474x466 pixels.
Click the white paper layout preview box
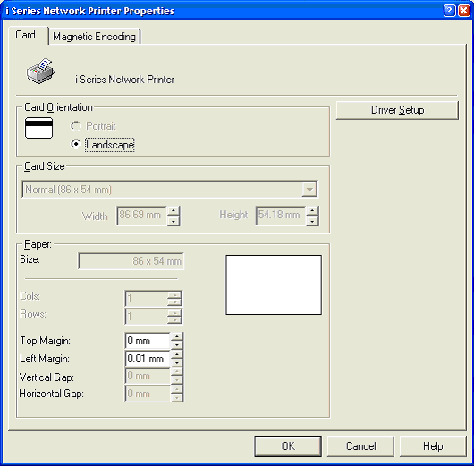(x=274, y=284)
